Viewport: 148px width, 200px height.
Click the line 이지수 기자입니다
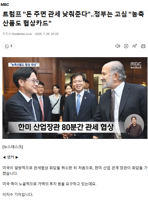[18, 194]
